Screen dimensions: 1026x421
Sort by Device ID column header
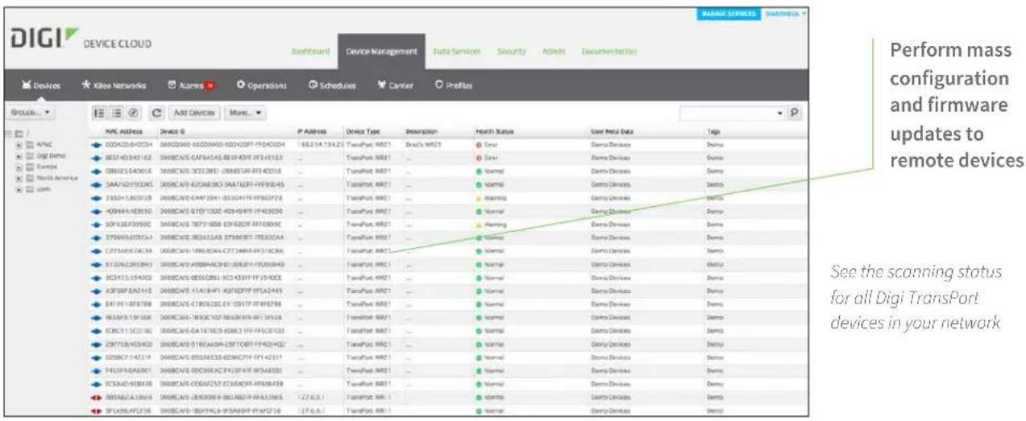pos(172,131)
